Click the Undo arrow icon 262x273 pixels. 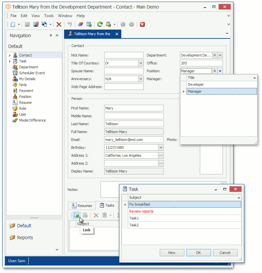[69, 24]
